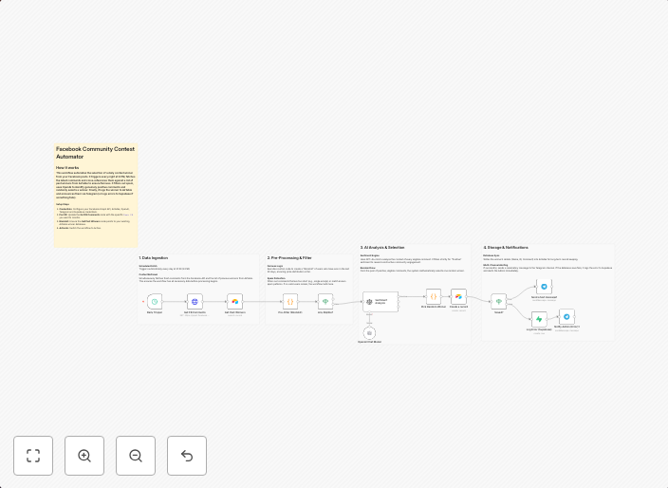668x488 pixels.
Task: Reset the canvas zoom level
Action: pos(187,456)
